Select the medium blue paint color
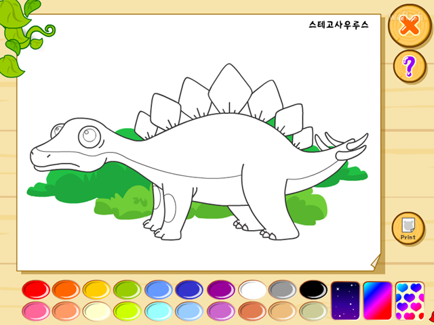This screenshot has width=434, height=325. point(159,290)
